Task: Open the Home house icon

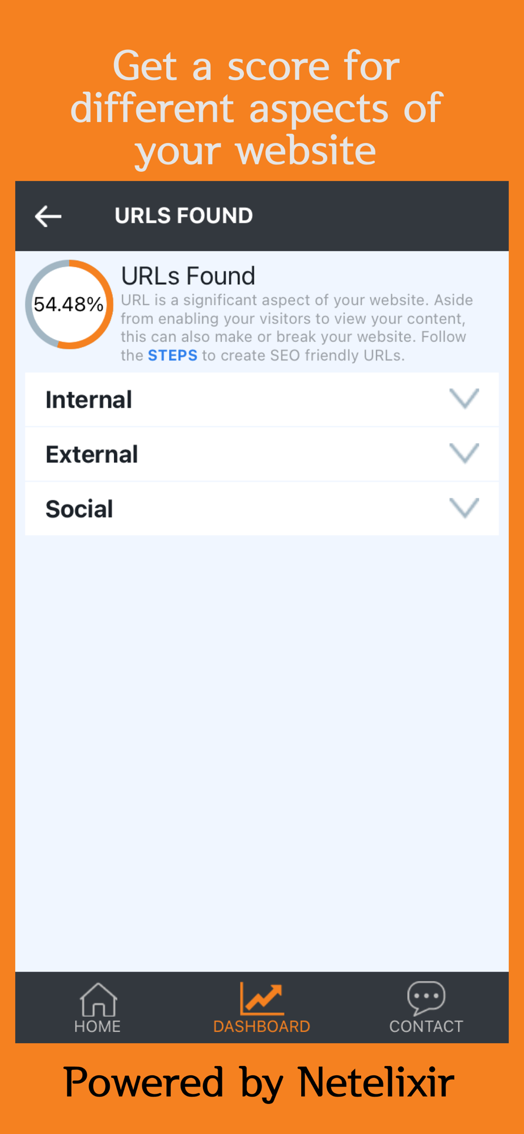Action: point(98,1000)
